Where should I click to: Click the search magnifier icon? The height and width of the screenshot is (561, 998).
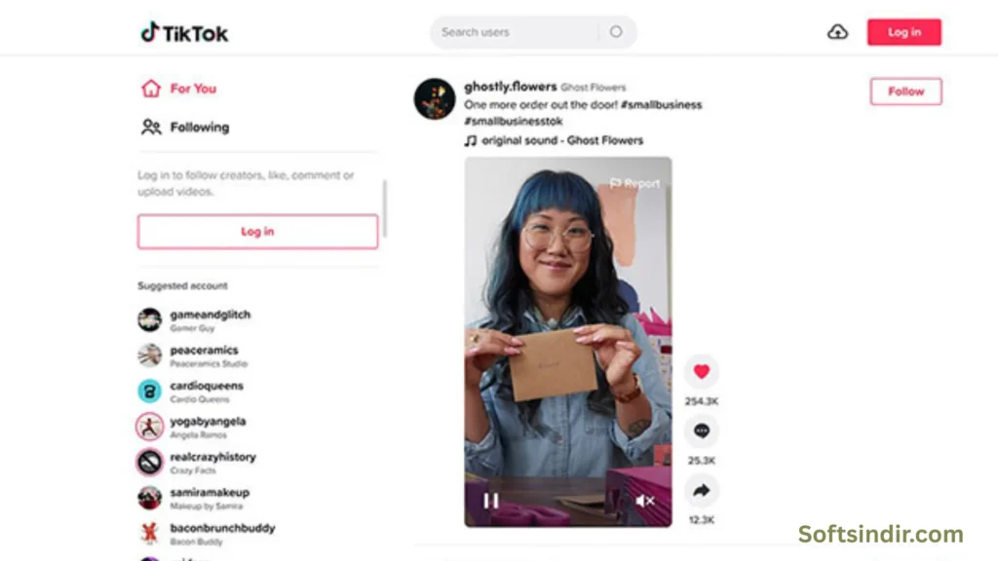coord(616,32)
